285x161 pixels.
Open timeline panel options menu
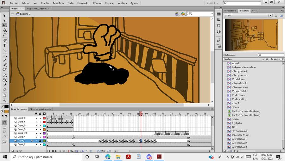tap(212, 109)
